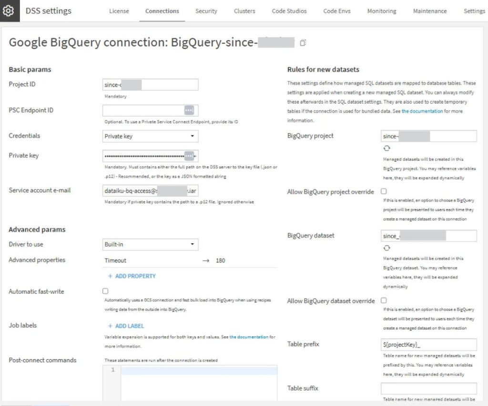This screenshot has height=406, width=488.
Task: Open documentation link in Rules for new datasets
Action: point(422,111)
